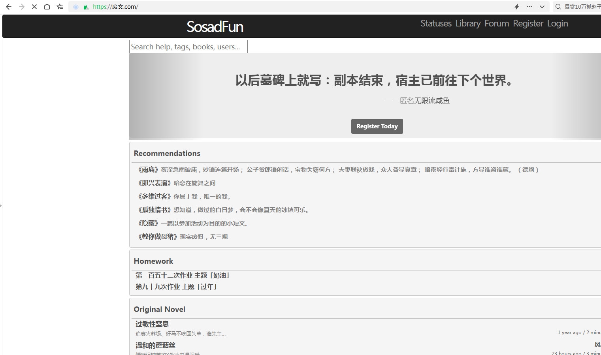The height and width of the screenshot is (355, 601).
Task: Open the recommendation 《教你做母猪》
Action: pos(158,237)
